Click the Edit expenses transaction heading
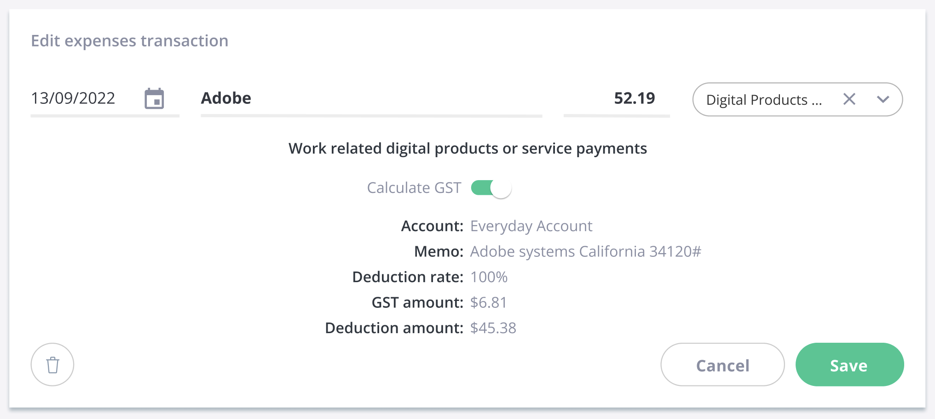This screenshot has height=419, width=935. coord(129,41)
